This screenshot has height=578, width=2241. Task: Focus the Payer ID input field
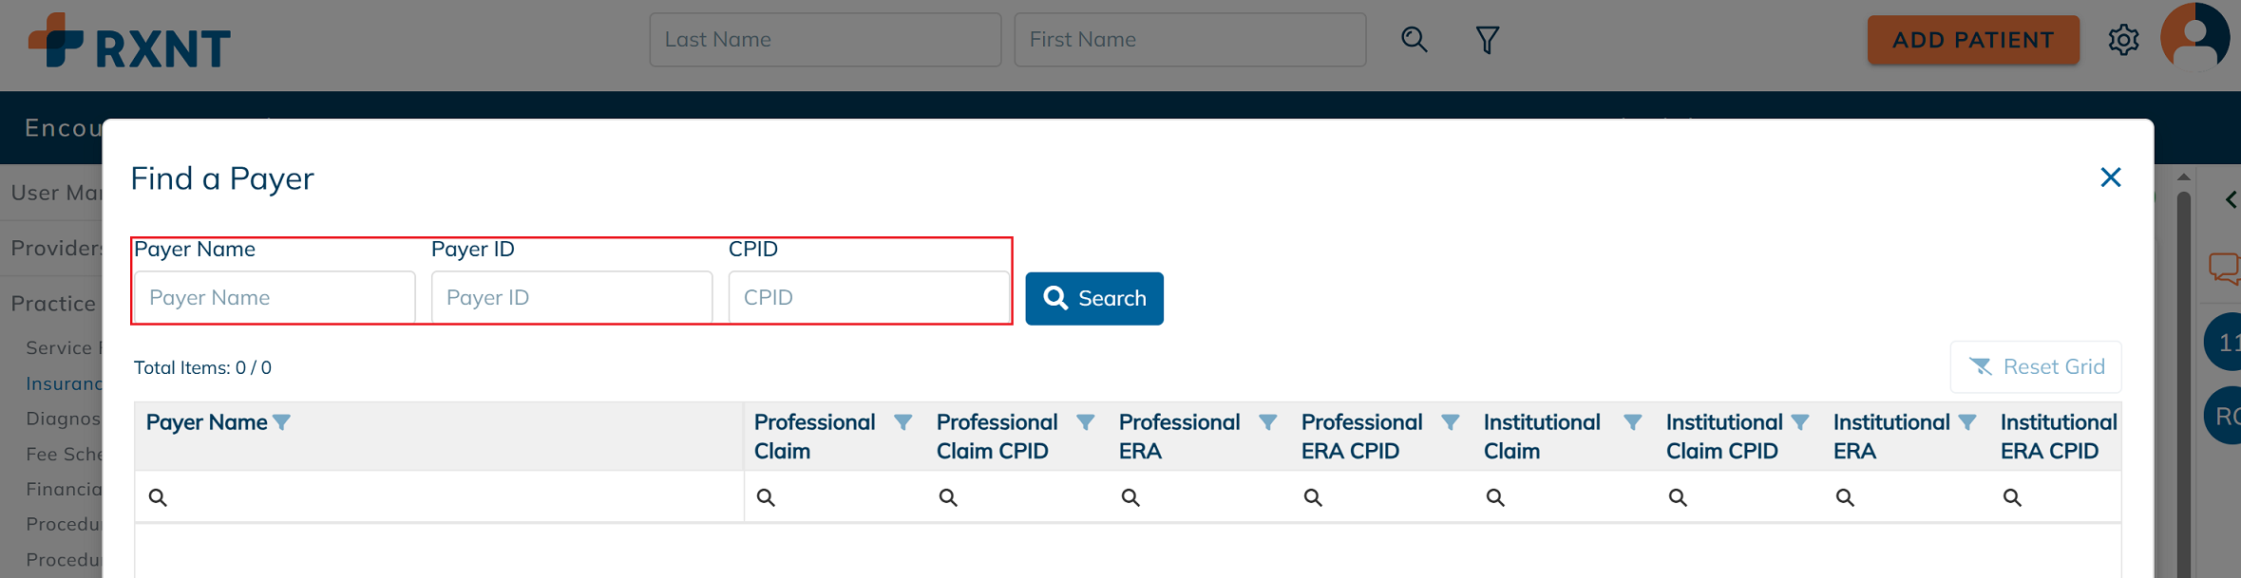[572, 298]
